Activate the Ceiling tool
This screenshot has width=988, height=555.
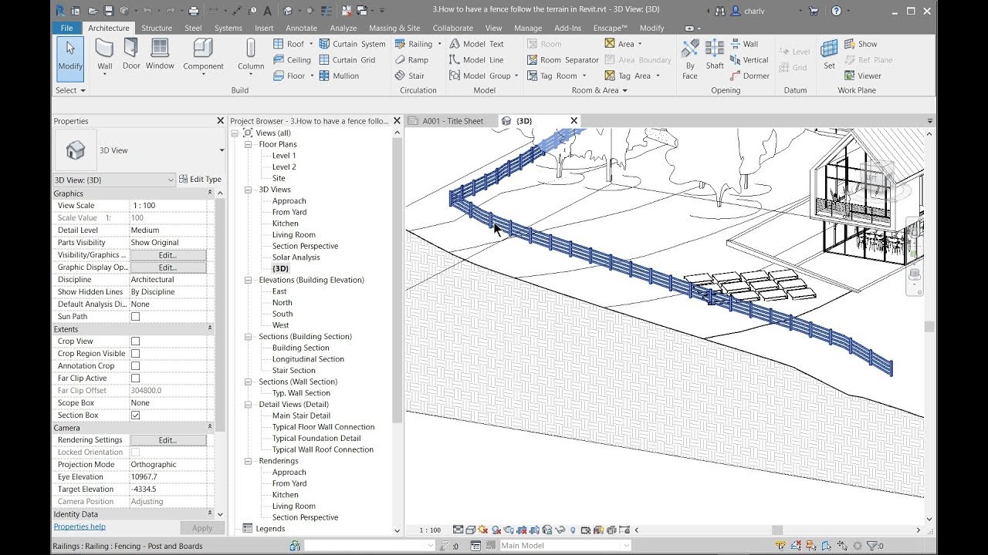coord(292,60)
